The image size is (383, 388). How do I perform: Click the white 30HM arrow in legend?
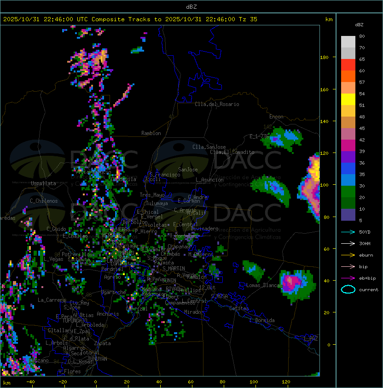[x=348, y=243]
